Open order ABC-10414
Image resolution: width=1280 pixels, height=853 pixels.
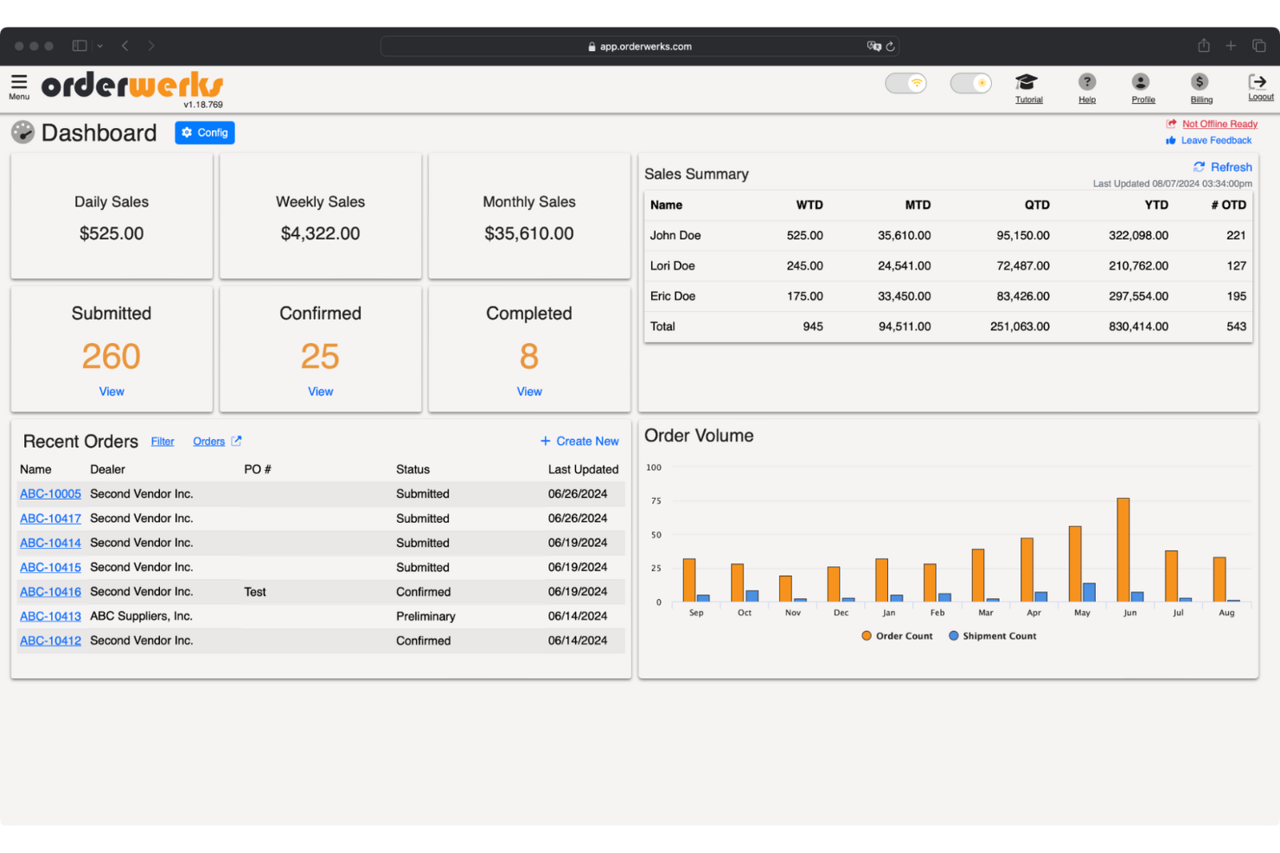tap(50, 543)
